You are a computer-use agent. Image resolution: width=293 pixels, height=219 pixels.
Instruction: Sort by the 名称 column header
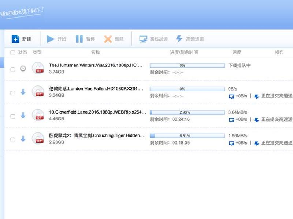coord(95,52)
